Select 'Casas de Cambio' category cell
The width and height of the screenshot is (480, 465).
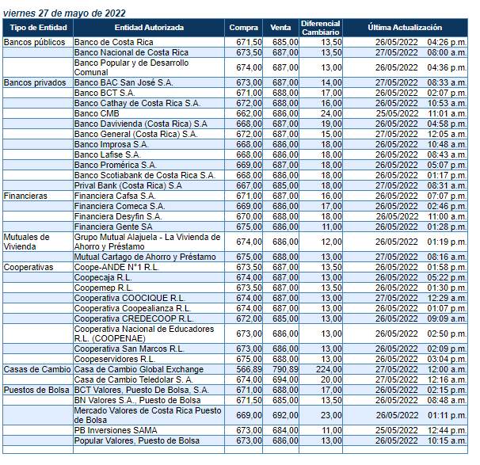coord(37,369)
